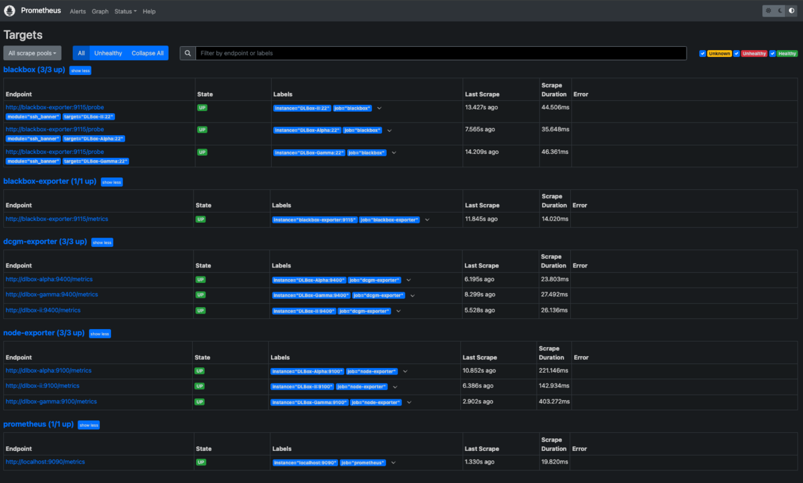Expand labels for DLBox-Alpha:9100 row

pos(405,371)
